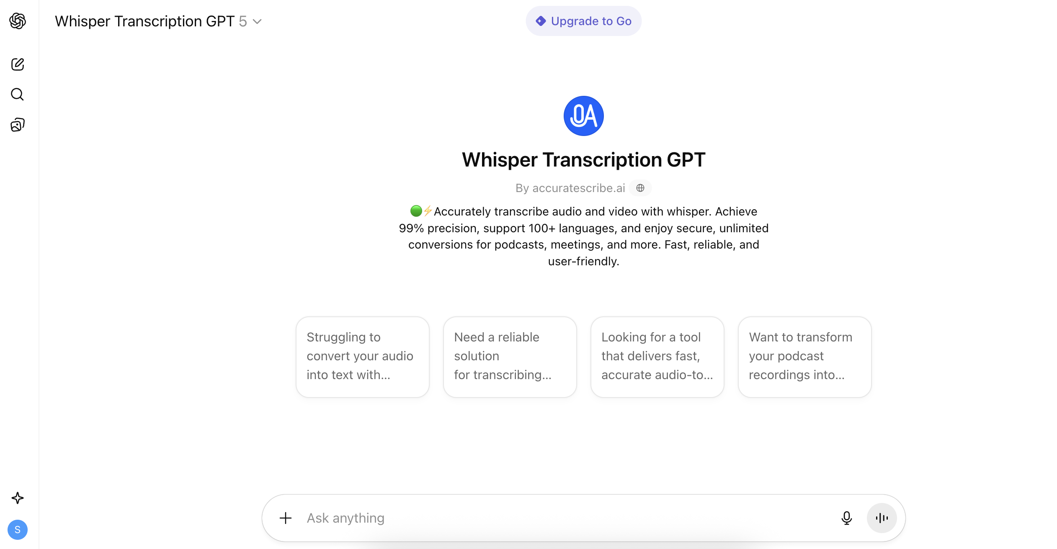Start voice mode with the waveform icon
Image resolution: width=1057 pixels, height=549 pixels.
(x=882, y=518)
